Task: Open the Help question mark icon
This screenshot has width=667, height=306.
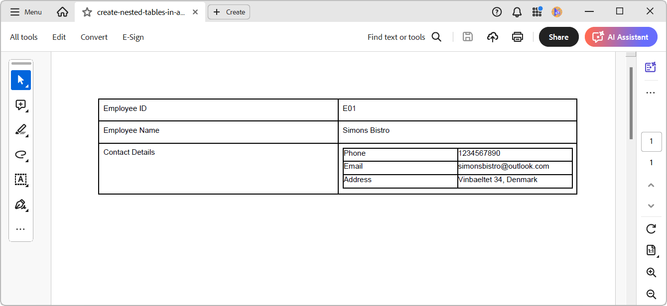Action: pos(497,12)
